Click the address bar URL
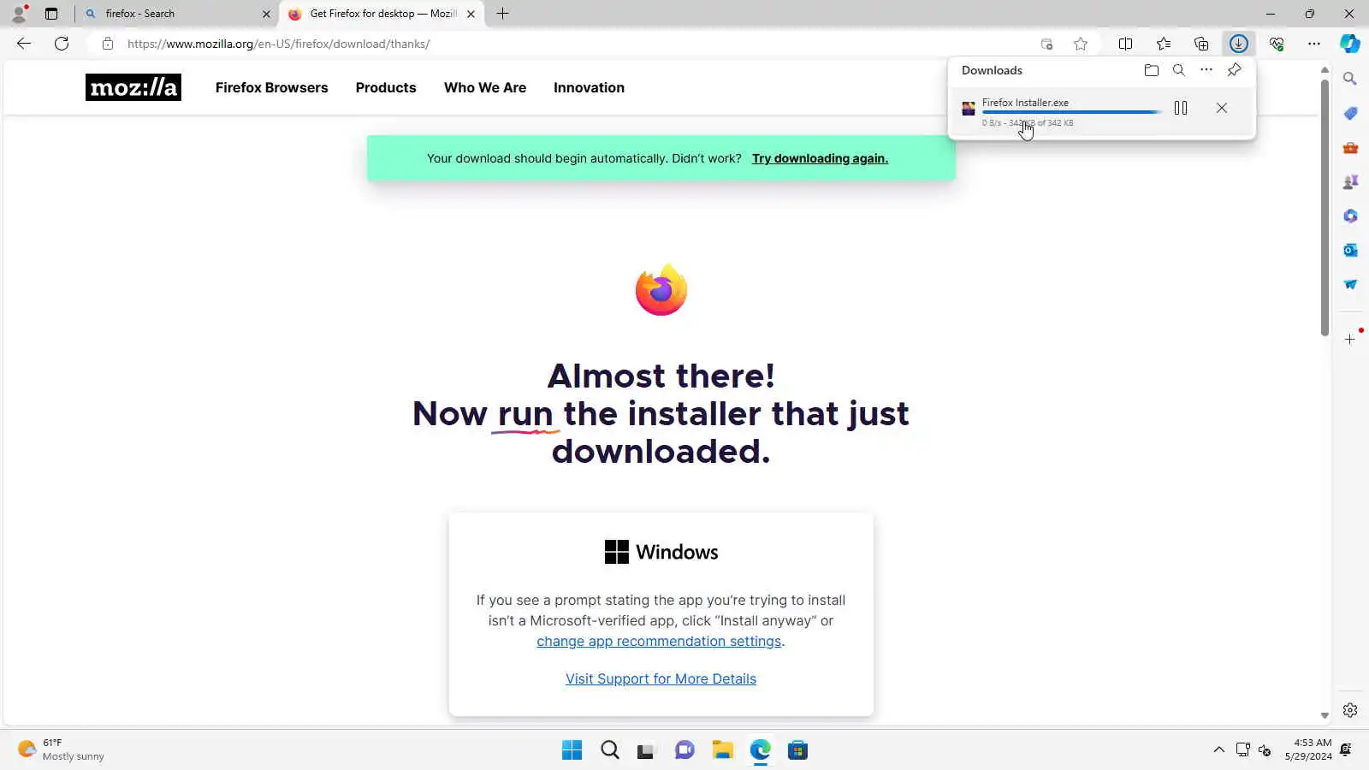The width and height of the screenshot is (1369, 770). click(x=279, y=44)
